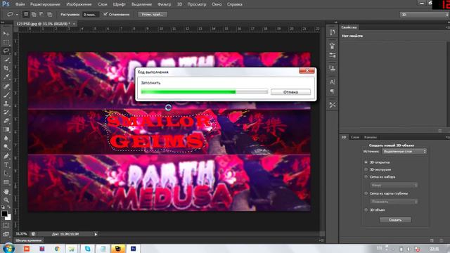The width and height of the screenshot is (450, 253).
Task: Toggle the Сглаживание anti-alias checkbox
Action: (x=105, y=14)
